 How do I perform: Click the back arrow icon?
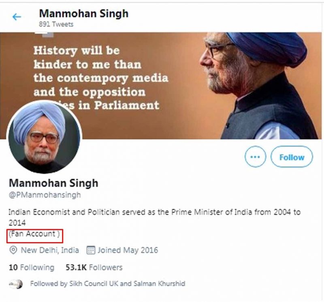click(x=17, y=17)
